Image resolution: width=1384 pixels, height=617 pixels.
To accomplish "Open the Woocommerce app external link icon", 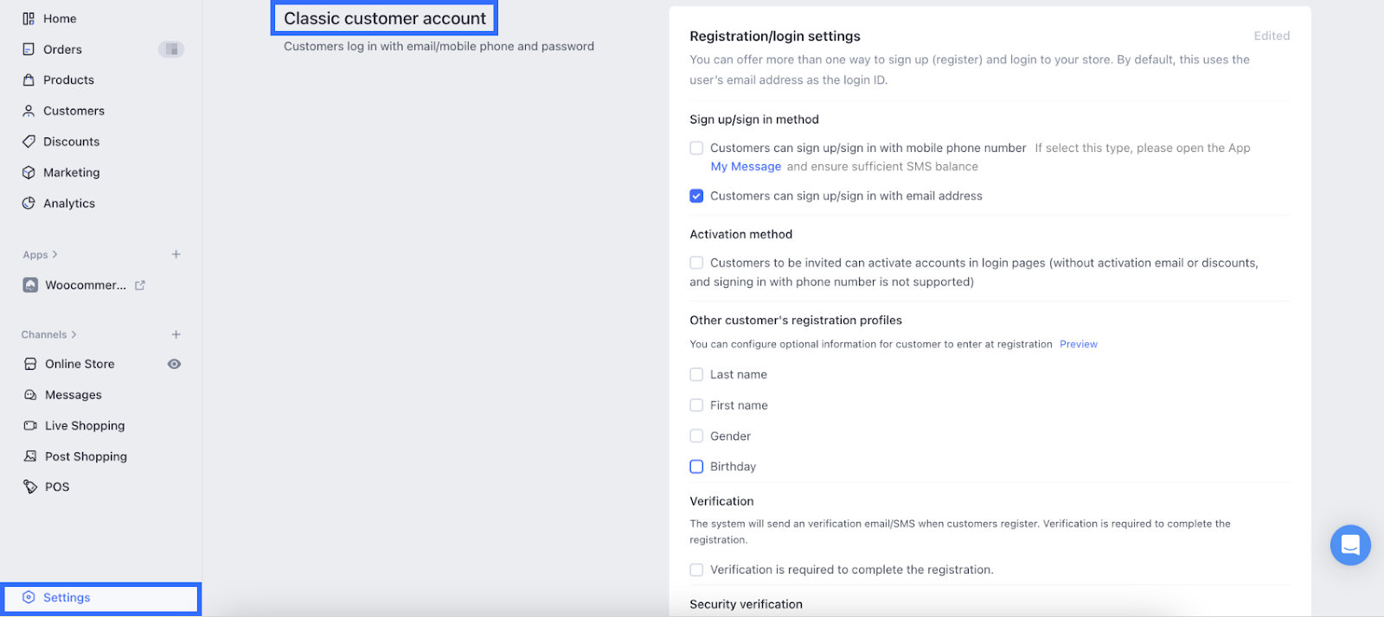I will (140, 285).
